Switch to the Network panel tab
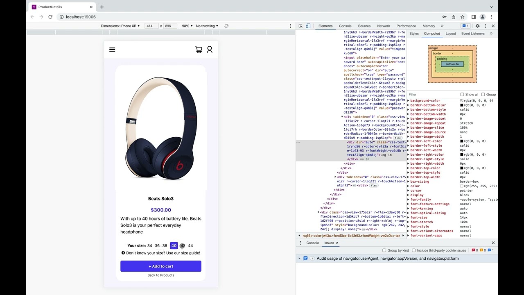Image resolution: width=524 pixels, height=295 pixels. pyautogui.click(x=384, y=26)
